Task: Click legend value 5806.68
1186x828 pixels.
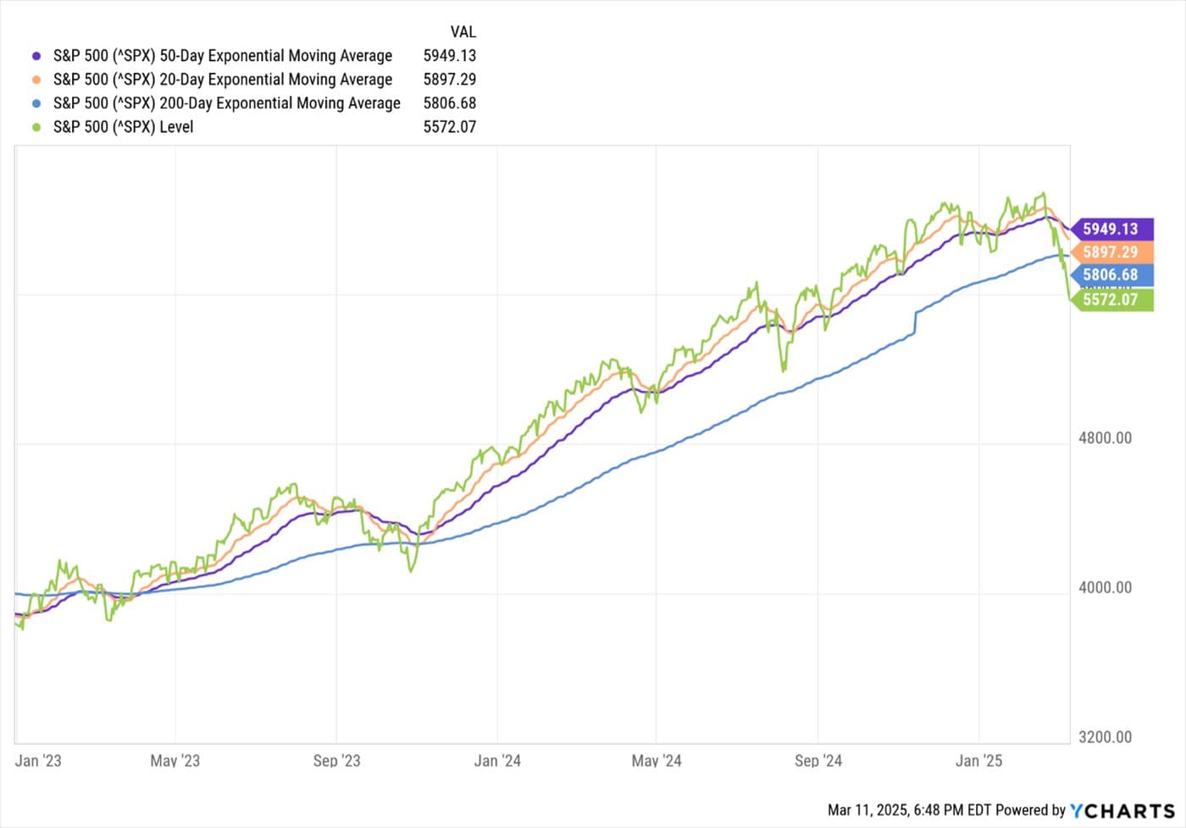Action: pos(450,103)
